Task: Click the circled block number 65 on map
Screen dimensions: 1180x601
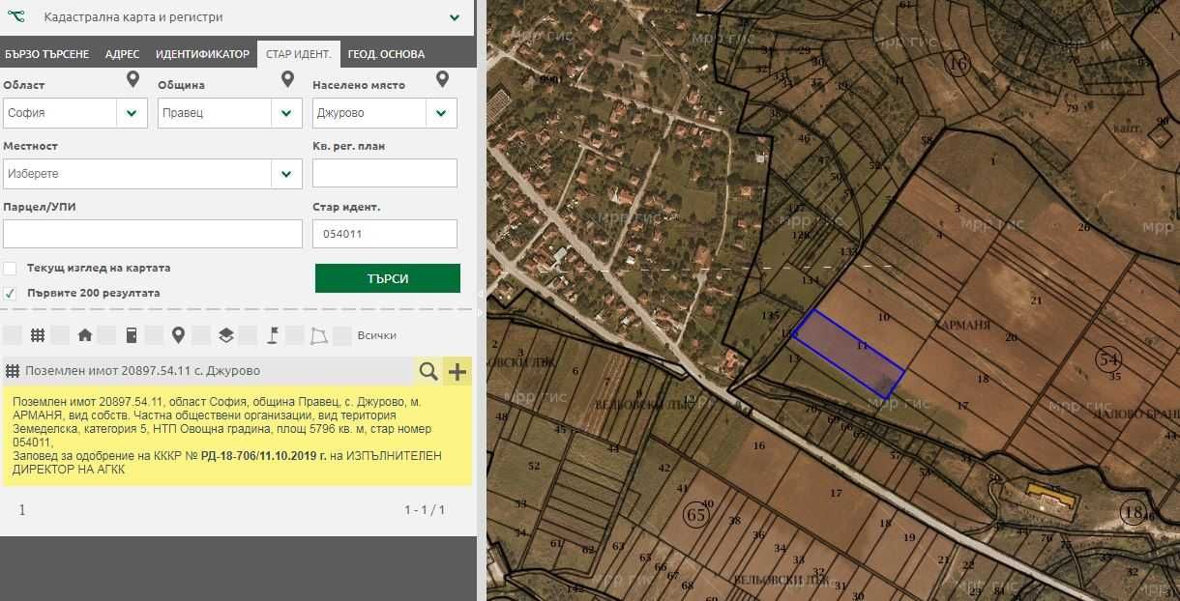Action: (x=695, y=513)
